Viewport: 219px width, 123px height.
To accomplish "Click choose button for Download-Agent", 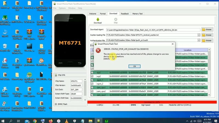I will 207,30.
